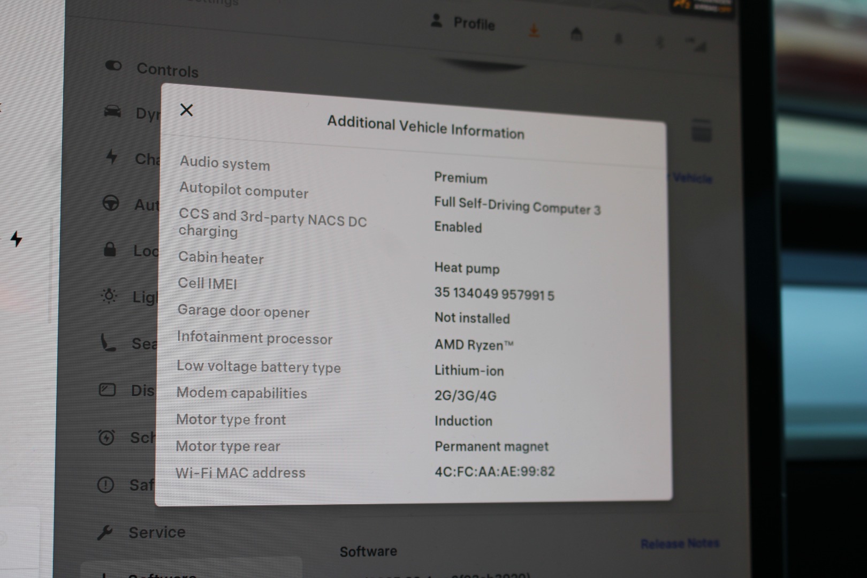Open the Profile selector
This screenshot has height=578, width=867.
(463, 22)
